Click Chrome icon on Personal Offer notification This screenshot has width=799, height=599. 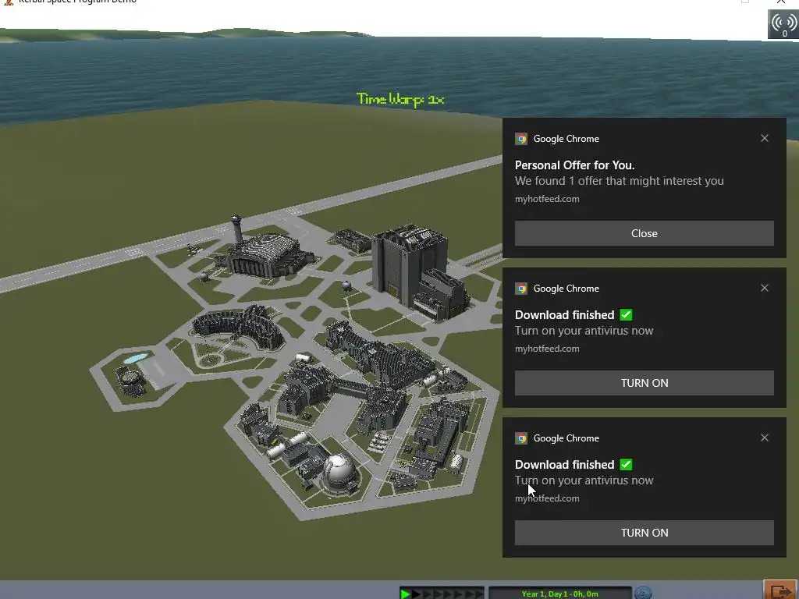point(520,139)
